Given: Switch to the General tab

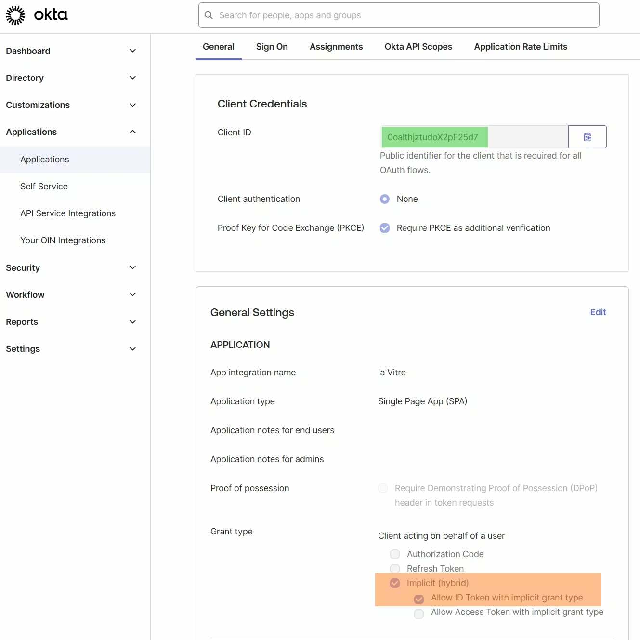Looking at the screenshot, I should 219,47.
